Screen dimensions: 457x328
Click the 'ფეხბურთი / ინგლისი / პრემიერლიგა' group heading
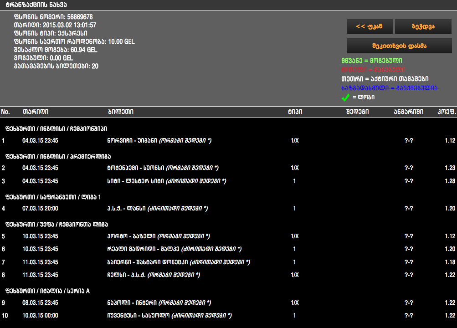tap(58, 156)
